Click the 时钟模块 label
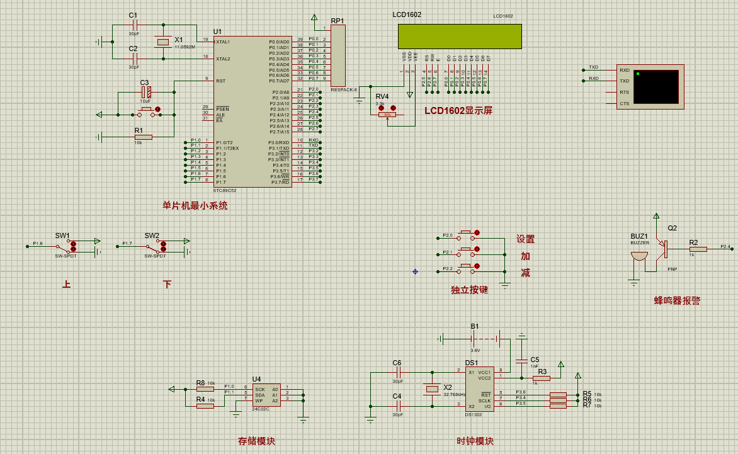Image resolution: width=738 pixels, height=454 pixels. [475, 441]
